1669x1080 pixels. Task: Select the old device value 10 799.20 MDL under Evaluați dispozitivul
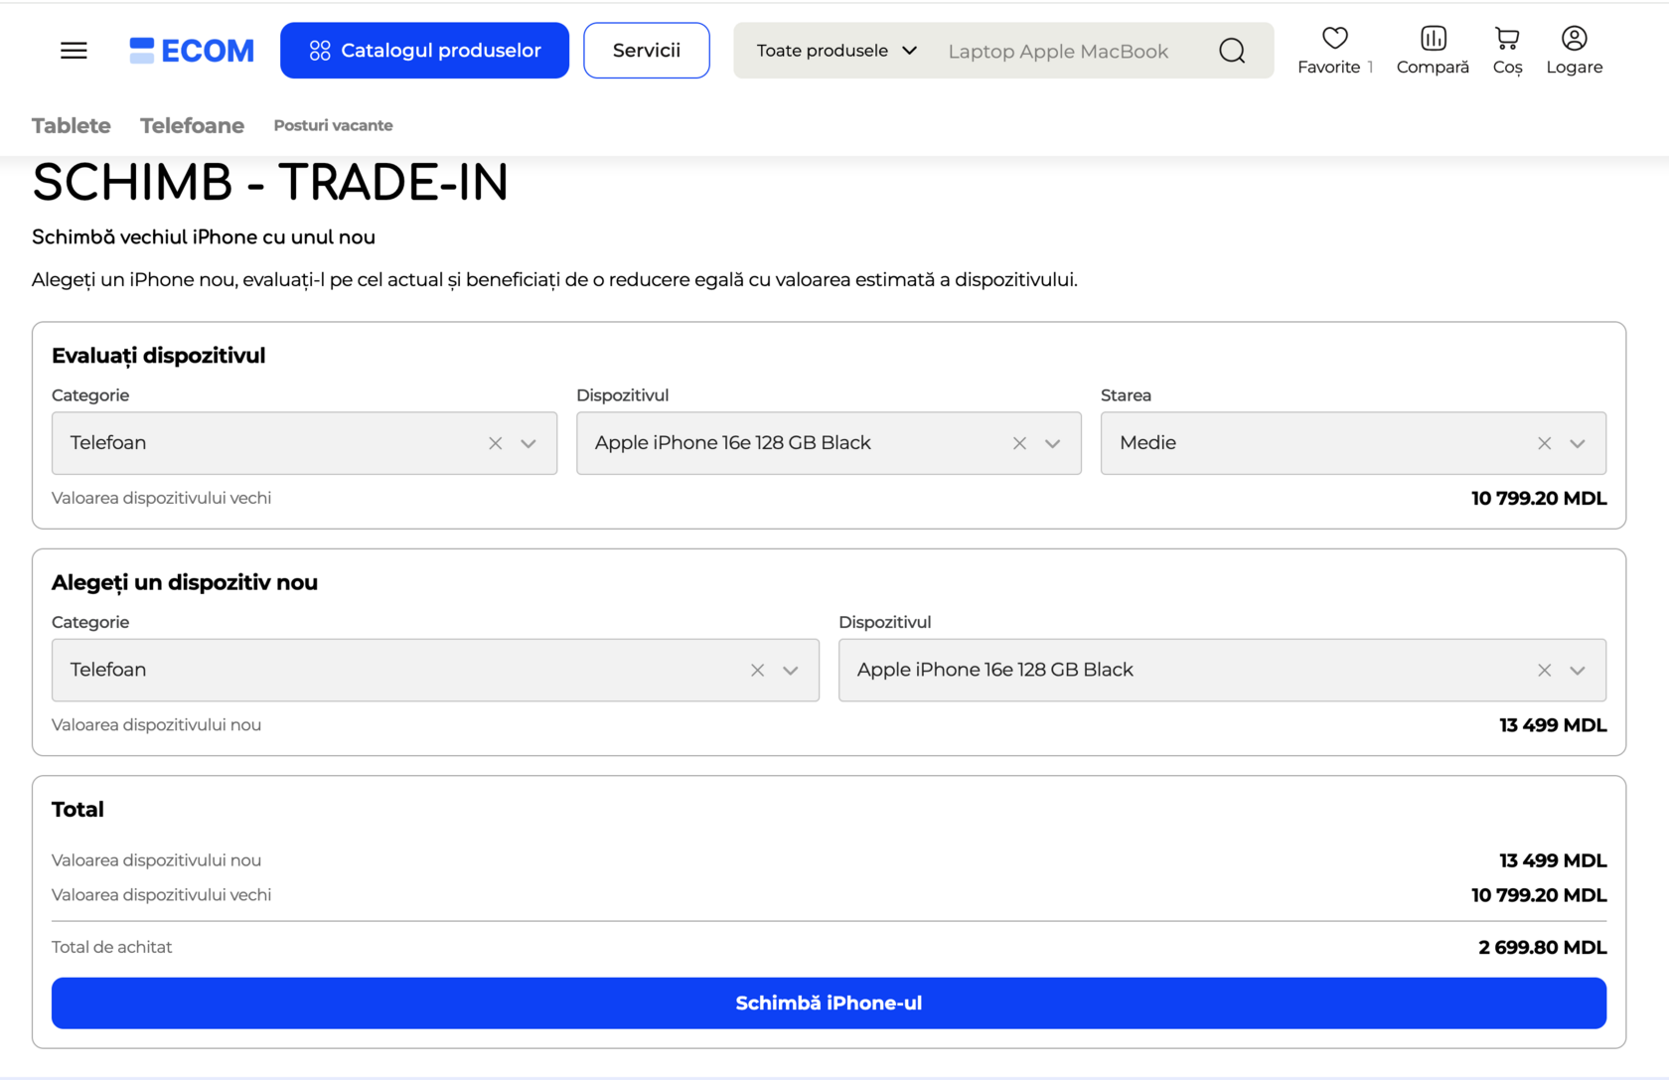[1539, 499]
